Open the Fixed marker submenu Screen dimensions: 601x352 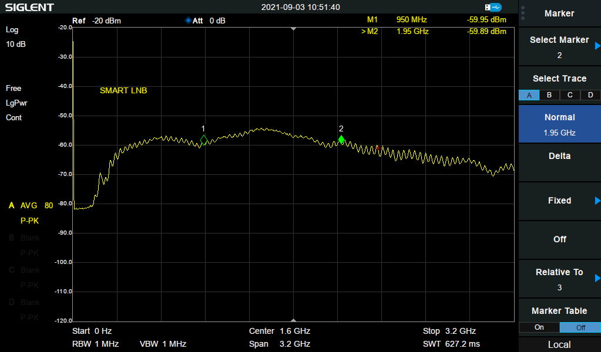click(x=560, y=201)
